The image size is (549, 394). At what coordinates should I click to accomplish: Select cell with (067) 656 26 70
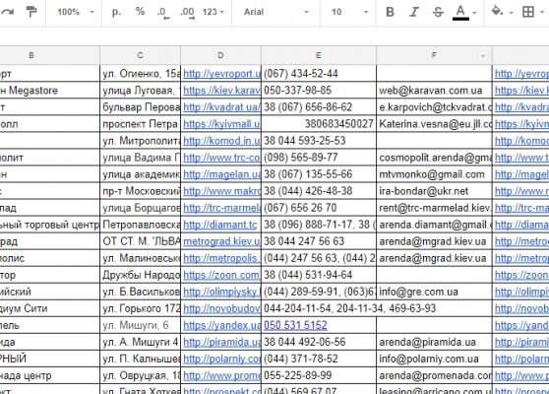click(x=319, y=208)
